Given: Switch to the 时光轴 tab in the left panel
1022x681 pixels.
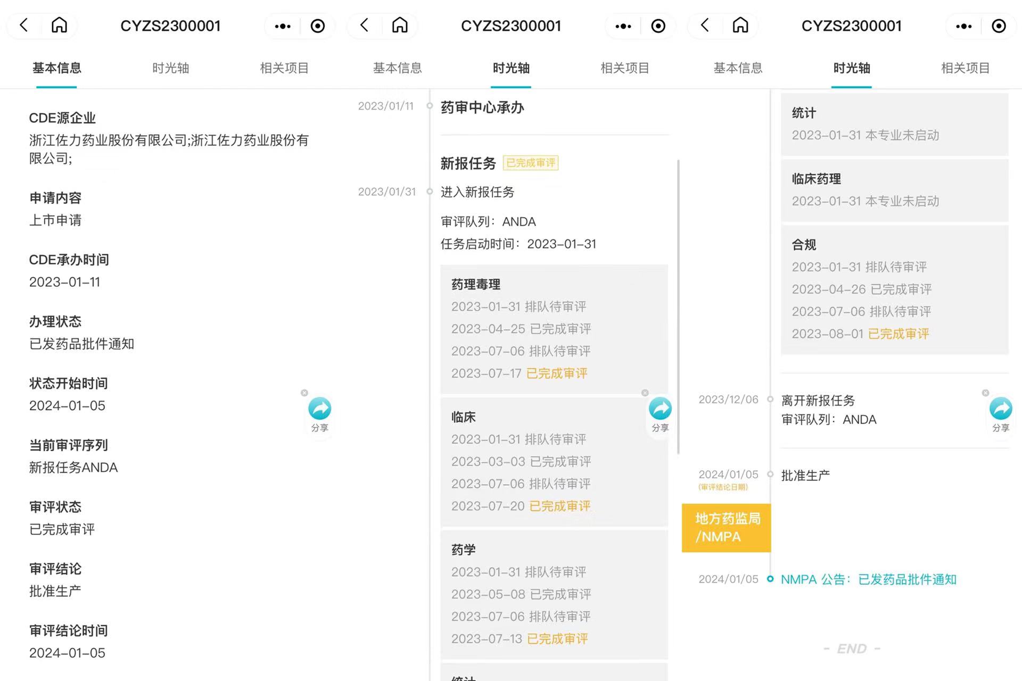Looking at the screenshot, I should click(x=170, y=68).
